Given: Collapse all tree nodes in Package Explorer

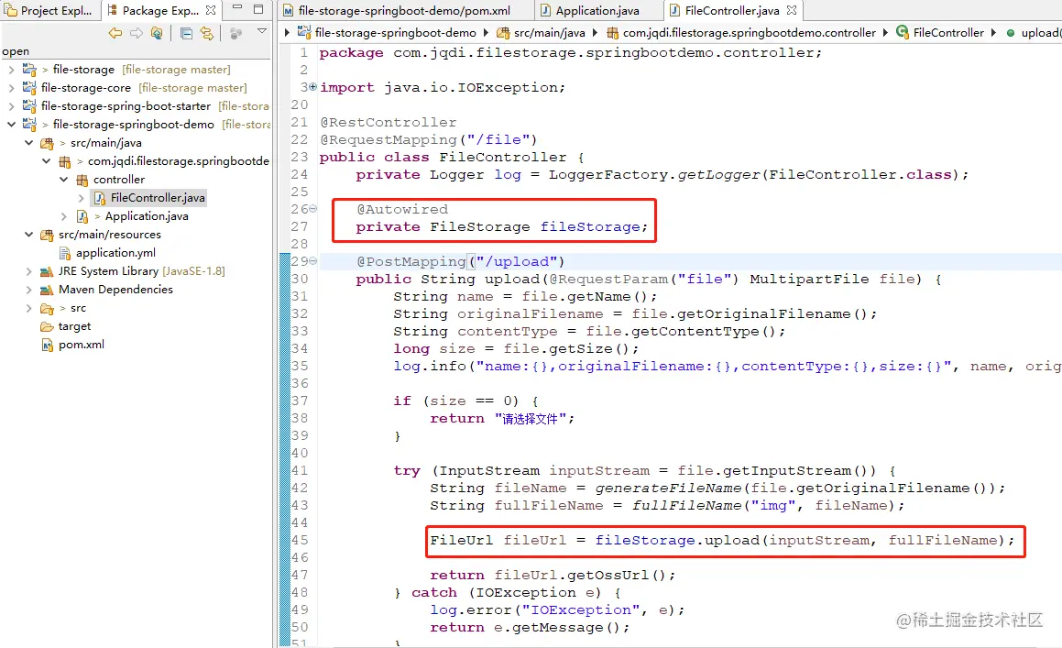Looking at the screenshot, I should click(186, 33).
